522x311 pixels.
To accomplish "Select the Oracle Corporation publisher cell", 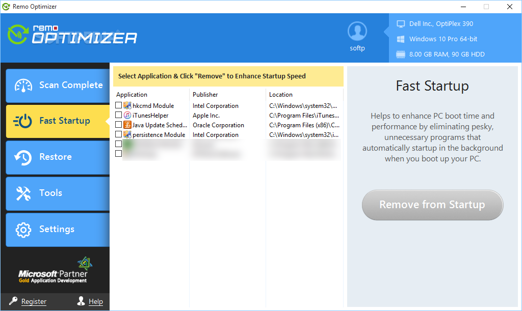I will pos(218,125).
